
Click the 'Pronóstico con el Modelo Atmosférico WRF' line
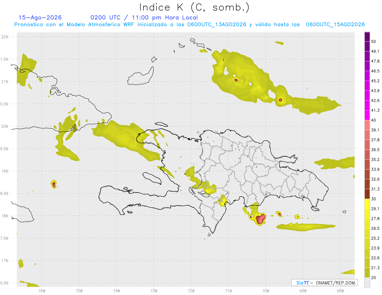tap(189, 25)
